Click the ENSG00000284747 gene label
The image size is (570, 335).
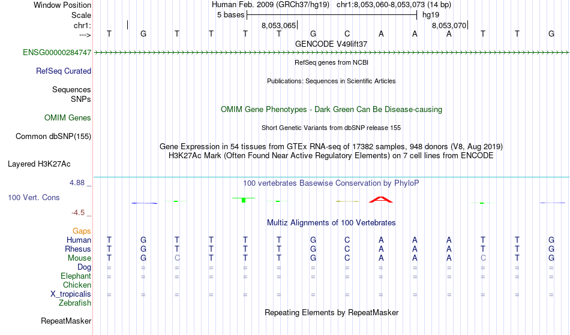tap(57, 53)
